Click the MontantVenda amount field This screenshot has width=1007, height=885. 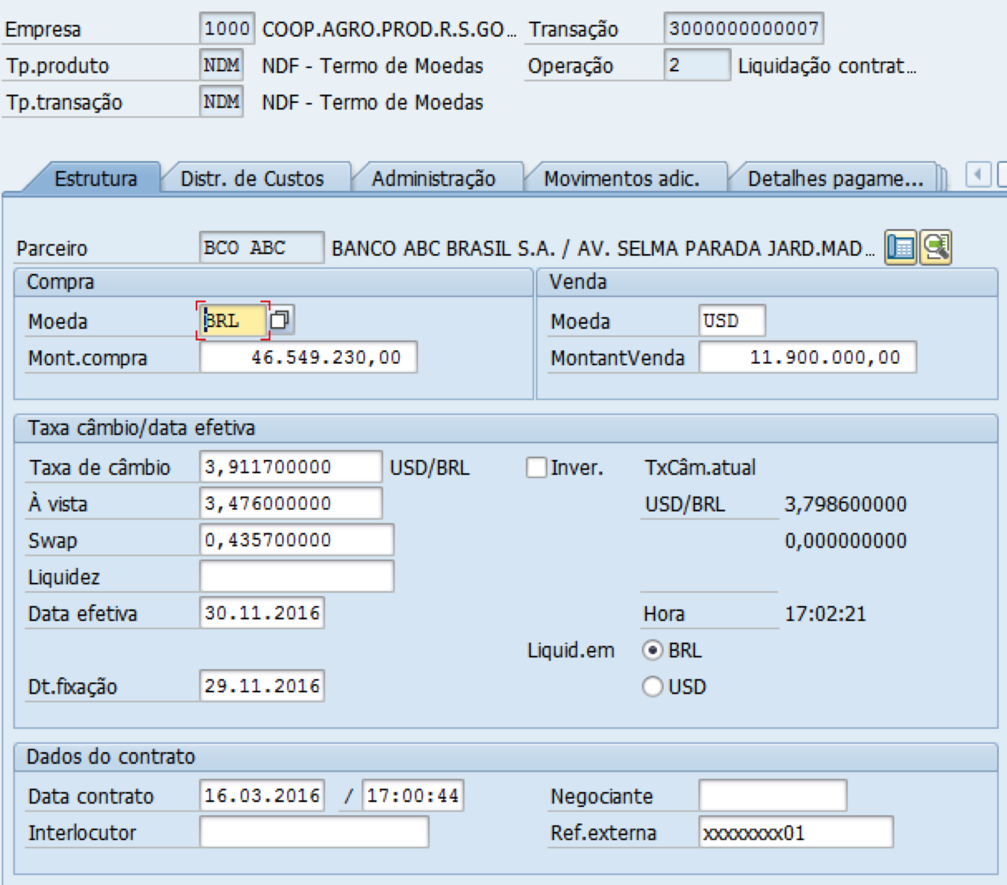[807, 357]
